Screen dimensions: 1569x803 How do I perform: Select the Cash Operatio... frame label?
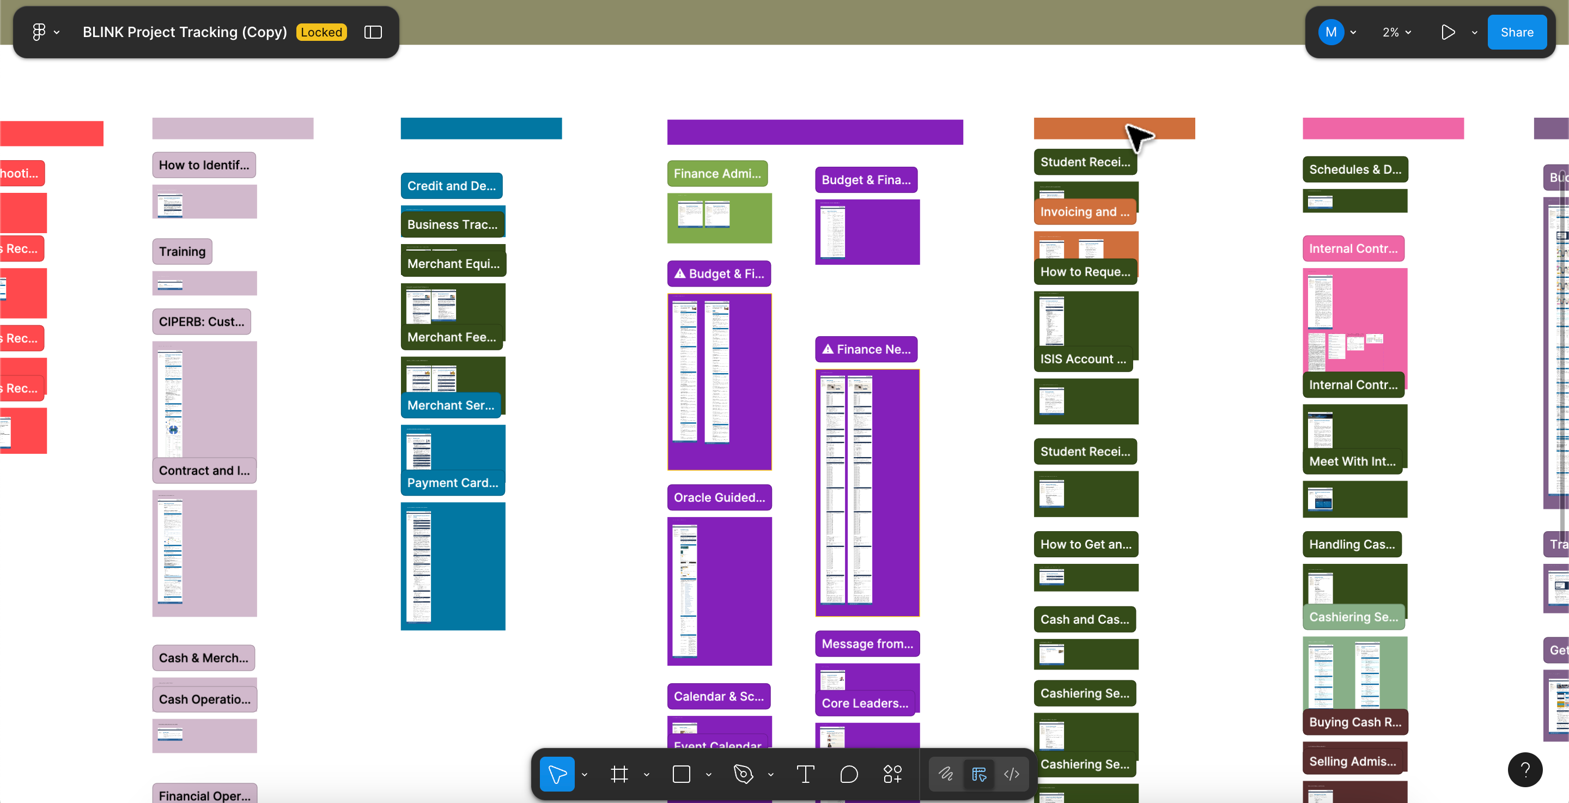pos(205,699)
